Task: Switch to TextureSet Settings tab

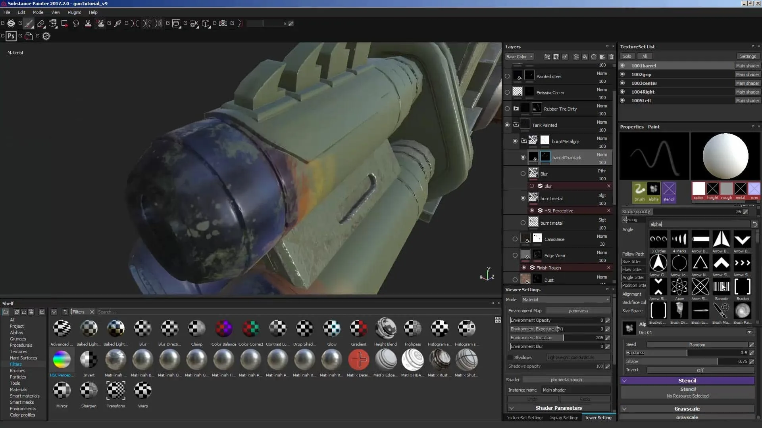Action: pos(525,418)
